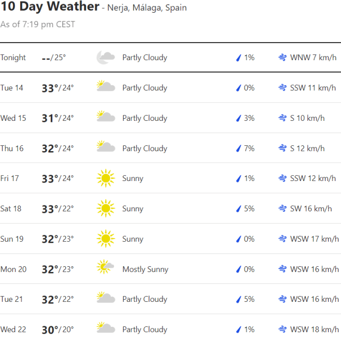Click the moon icon for Tonight
Image resolution: width=341 pixels, height=337 pixels.
click(x=105, y=57)
